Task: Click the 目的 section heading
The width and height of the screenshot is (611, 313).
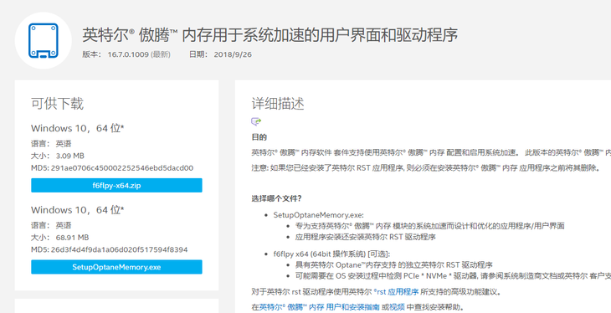Action: [x=259, y=137]
